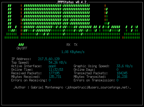Click the current speed 1.08 KBytes/s

[x=73, y=52]
